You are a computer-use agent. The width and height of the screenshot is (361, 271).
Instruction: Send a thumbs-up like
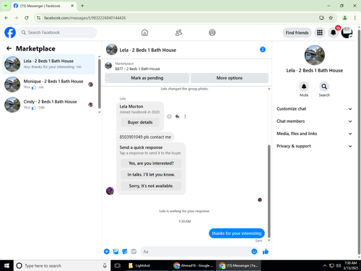(x=266, y=251)
